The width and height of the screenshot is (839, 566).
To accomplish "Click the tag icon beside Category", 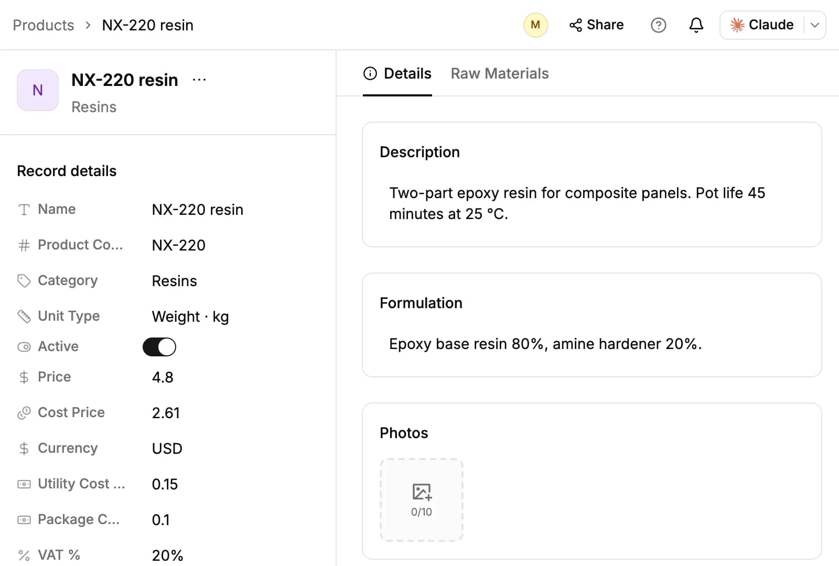I will coord(24,281).
